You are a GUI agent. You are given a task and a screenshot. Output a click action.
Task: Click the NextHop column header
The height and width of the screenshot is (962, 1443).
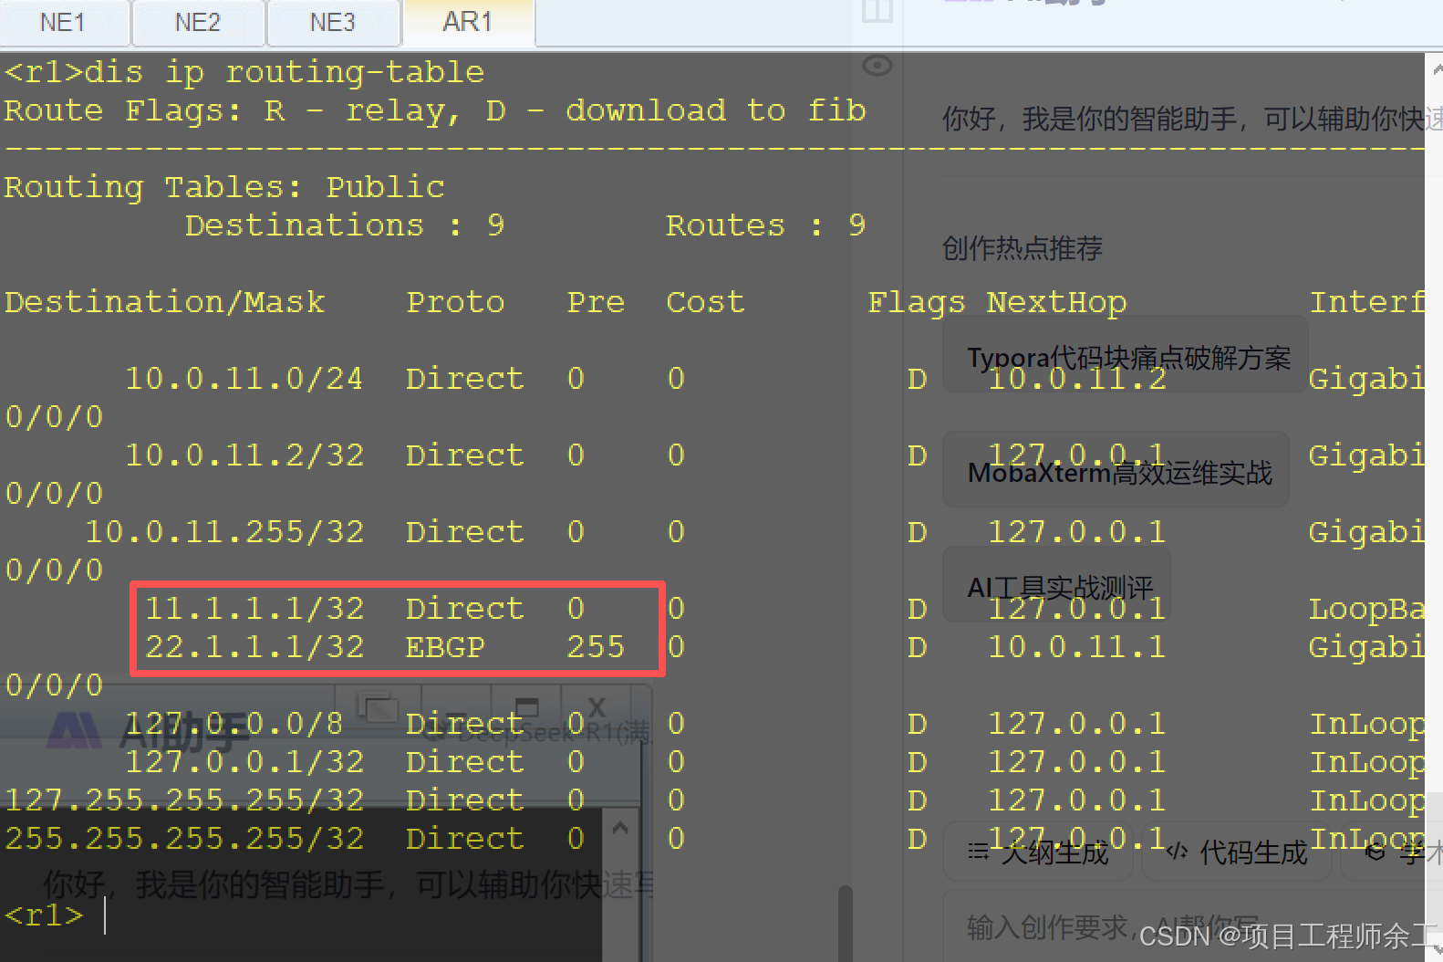pos(1056,301)
